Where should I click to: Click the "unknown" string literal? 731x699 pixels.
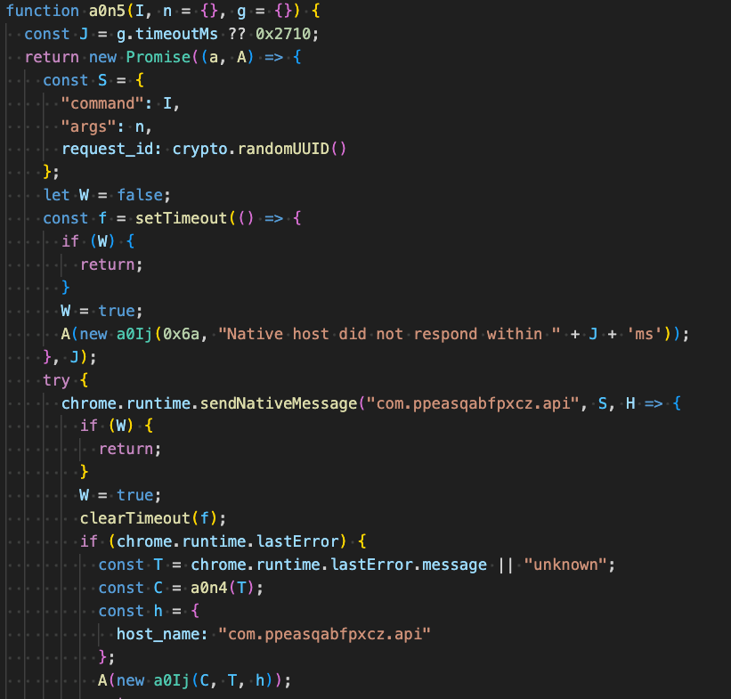tap(565, 565)
